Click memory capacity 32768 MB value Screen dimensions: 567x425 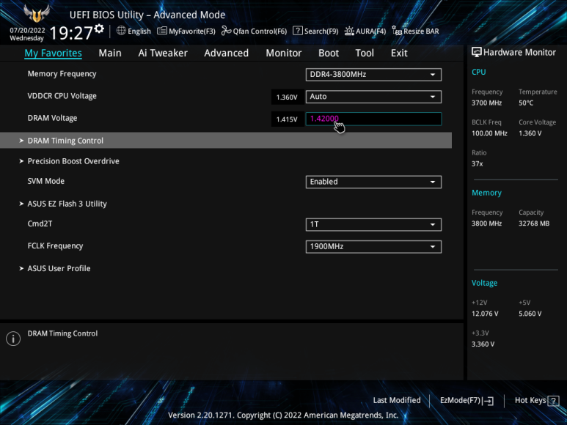(x=534, y=223)
